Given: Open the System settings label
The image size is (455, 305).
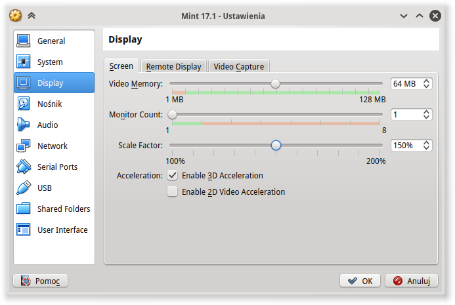Looking at the screenshot, I should 50,62.
